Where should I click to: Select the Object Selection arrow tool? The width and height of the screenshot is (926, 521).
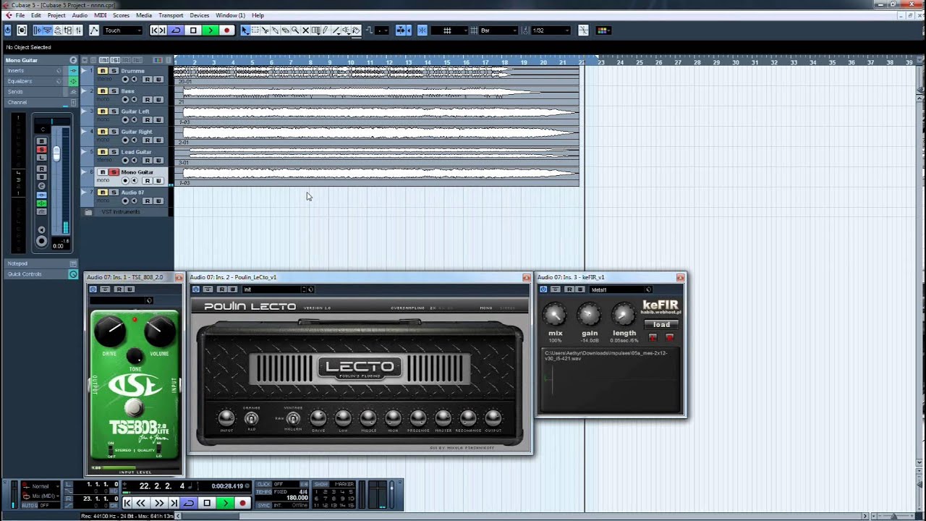245,30
